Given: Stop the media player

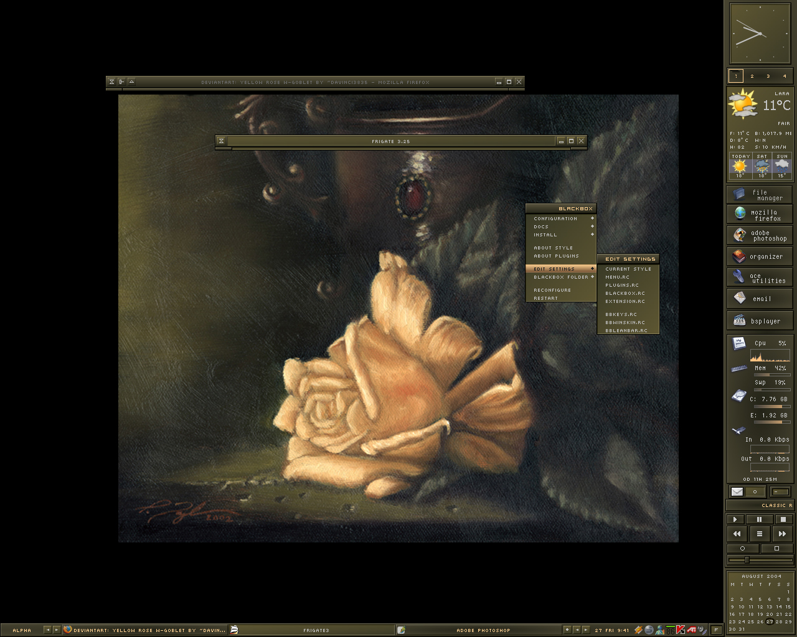Looking at the screenshot, I should pyautogui.click(x=783, y=519).
